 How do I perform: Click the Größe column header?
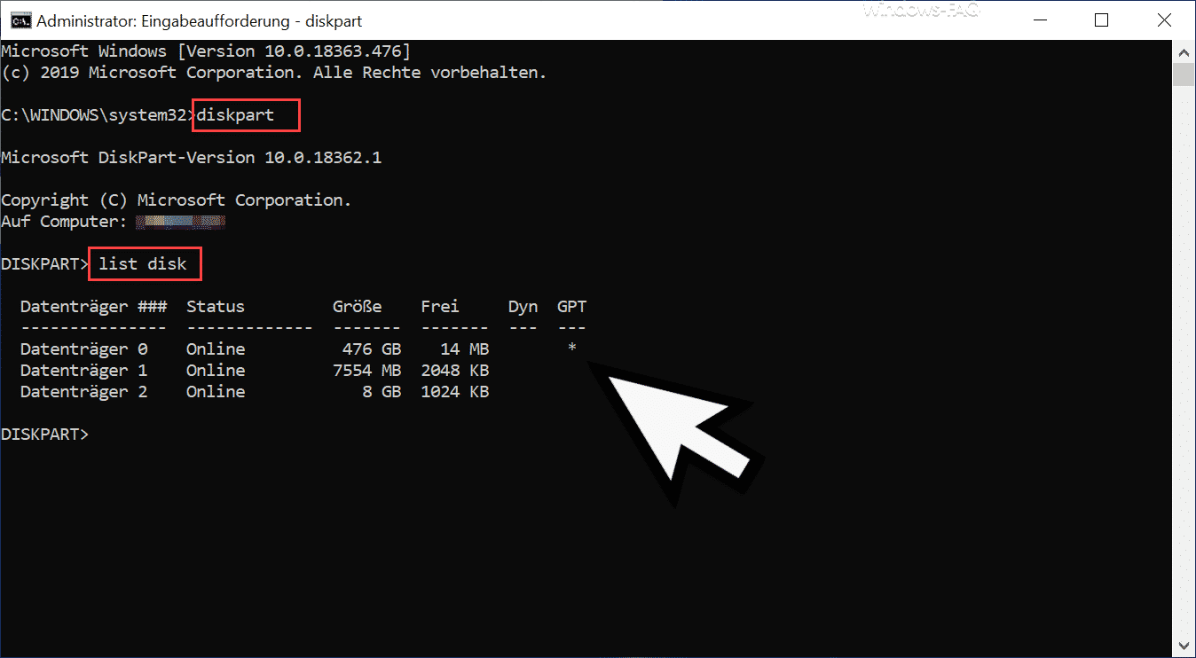tap(358, 307)
